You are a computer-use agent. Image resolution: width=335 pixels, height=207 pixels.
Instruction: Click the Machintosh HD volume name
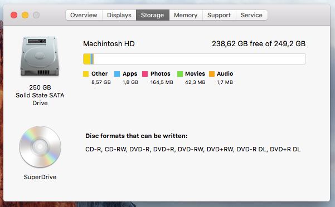(x=109, y=44)
